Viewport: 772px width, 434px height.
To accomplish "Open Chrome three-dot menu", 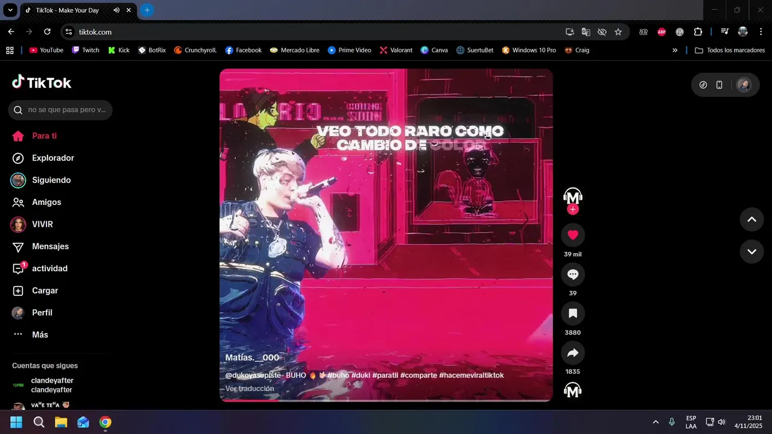I will [761, 32].
